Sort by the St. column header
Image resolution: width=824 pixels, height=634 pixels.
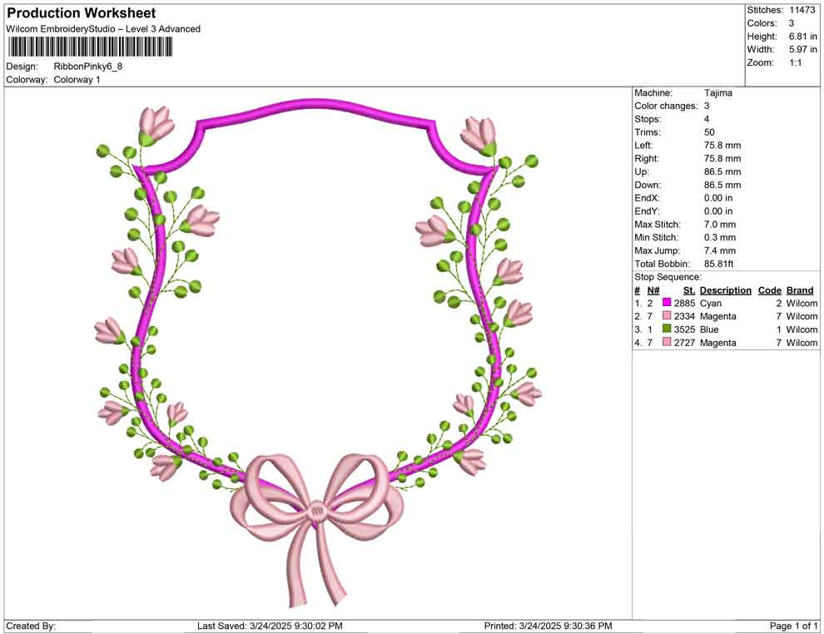[x=688, y=290]
